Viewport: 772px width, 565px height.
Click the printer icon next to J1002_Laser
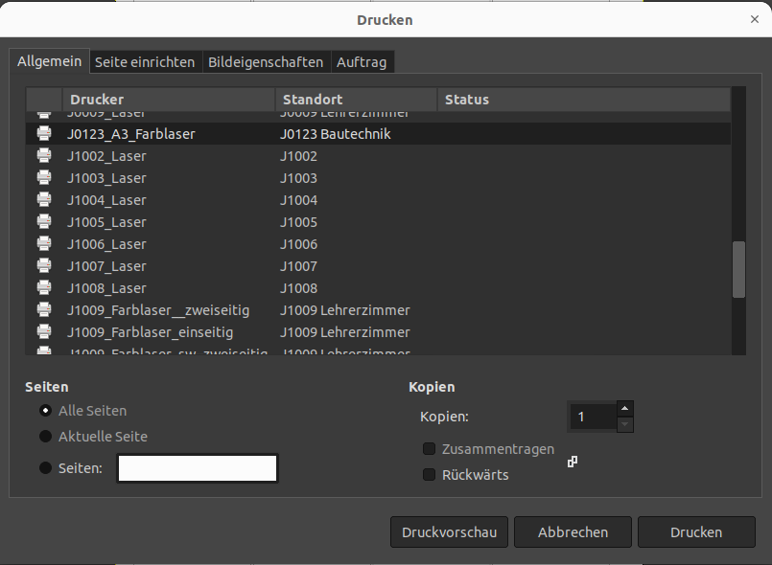(43, 155)
